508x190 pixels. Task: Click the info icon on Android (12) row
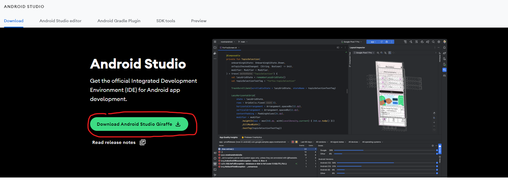437,163
